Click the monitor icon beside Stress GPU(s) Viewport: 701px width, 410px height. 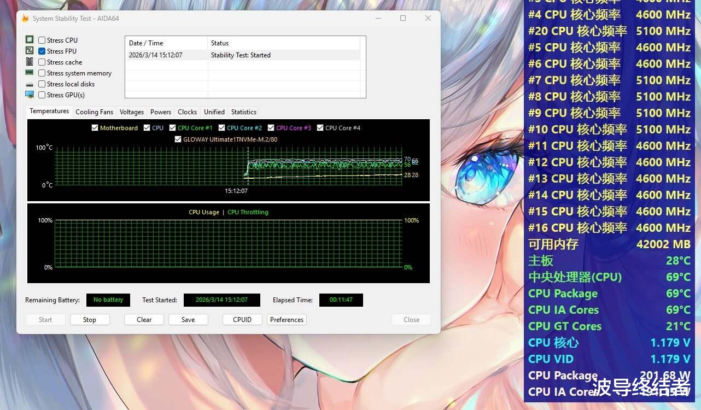coord(30,95)
